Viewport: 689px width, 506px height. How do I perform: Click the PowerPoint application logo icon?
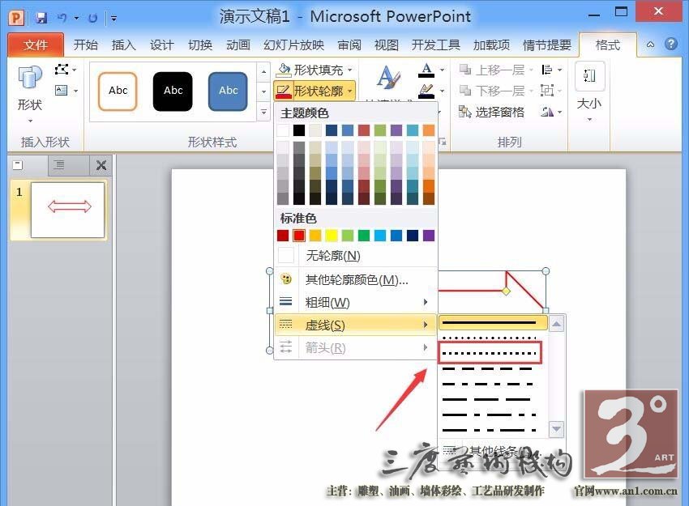point(16,18)
